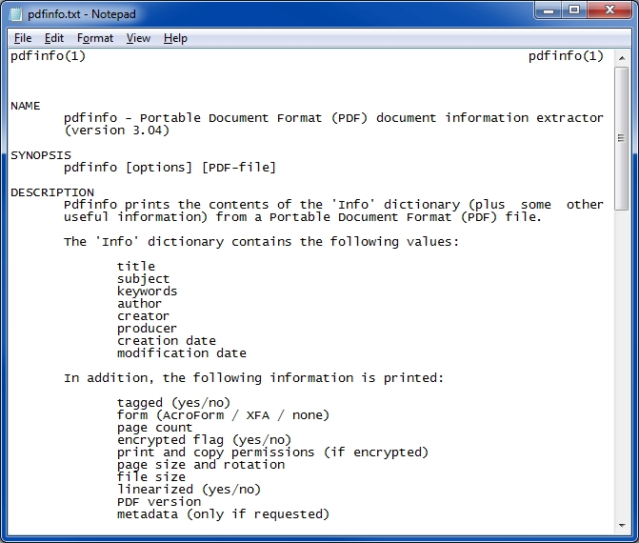Image resolution: width=639 pixels, height=543 pixels.
Task: Click the word 'title' in list
Action: [x=136, y=266]
